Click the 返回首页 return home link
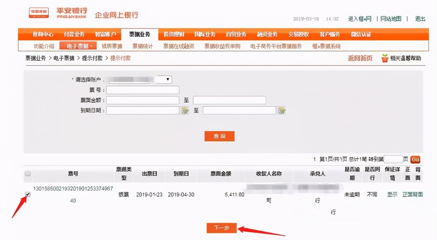The width and height of the screenshot is (437, 240). (x=360, y=58)
